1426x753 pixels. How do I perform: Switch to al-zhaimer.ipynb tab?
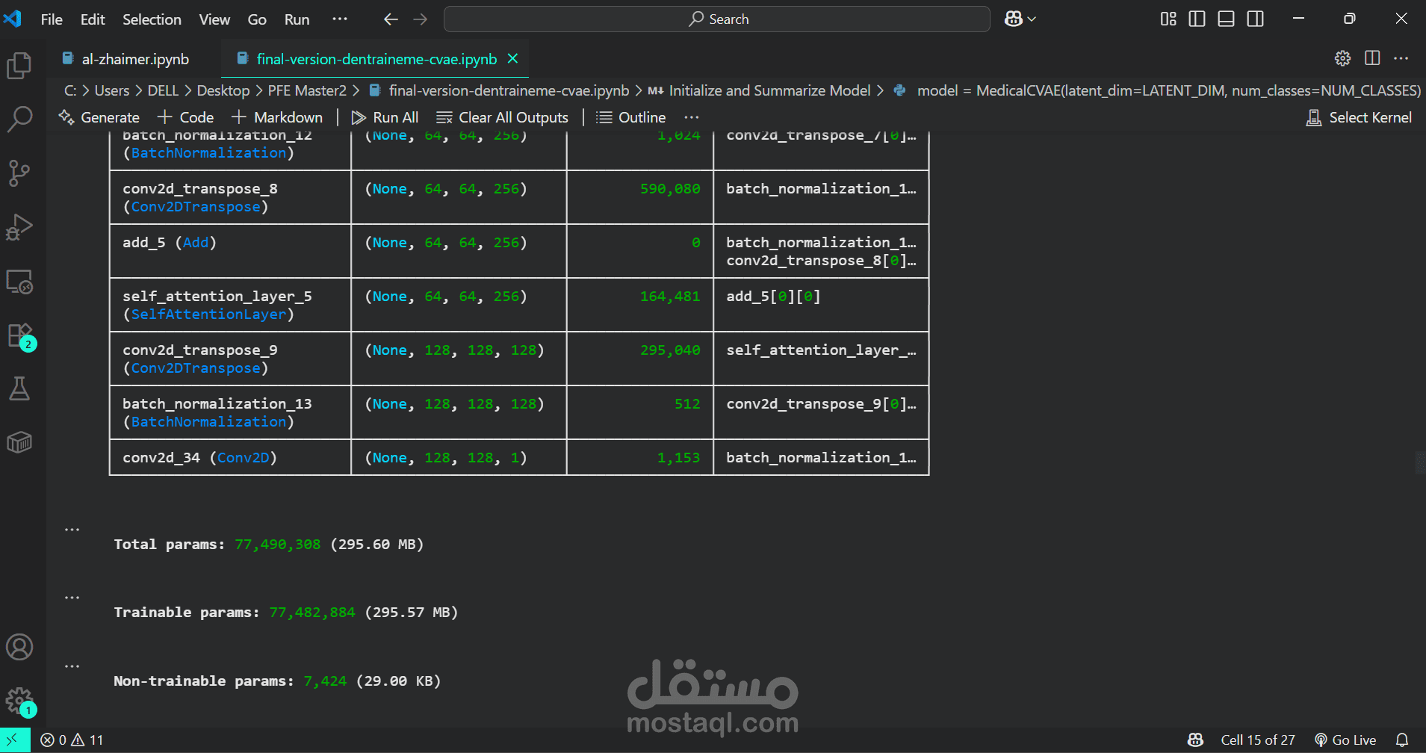point(134,59)
